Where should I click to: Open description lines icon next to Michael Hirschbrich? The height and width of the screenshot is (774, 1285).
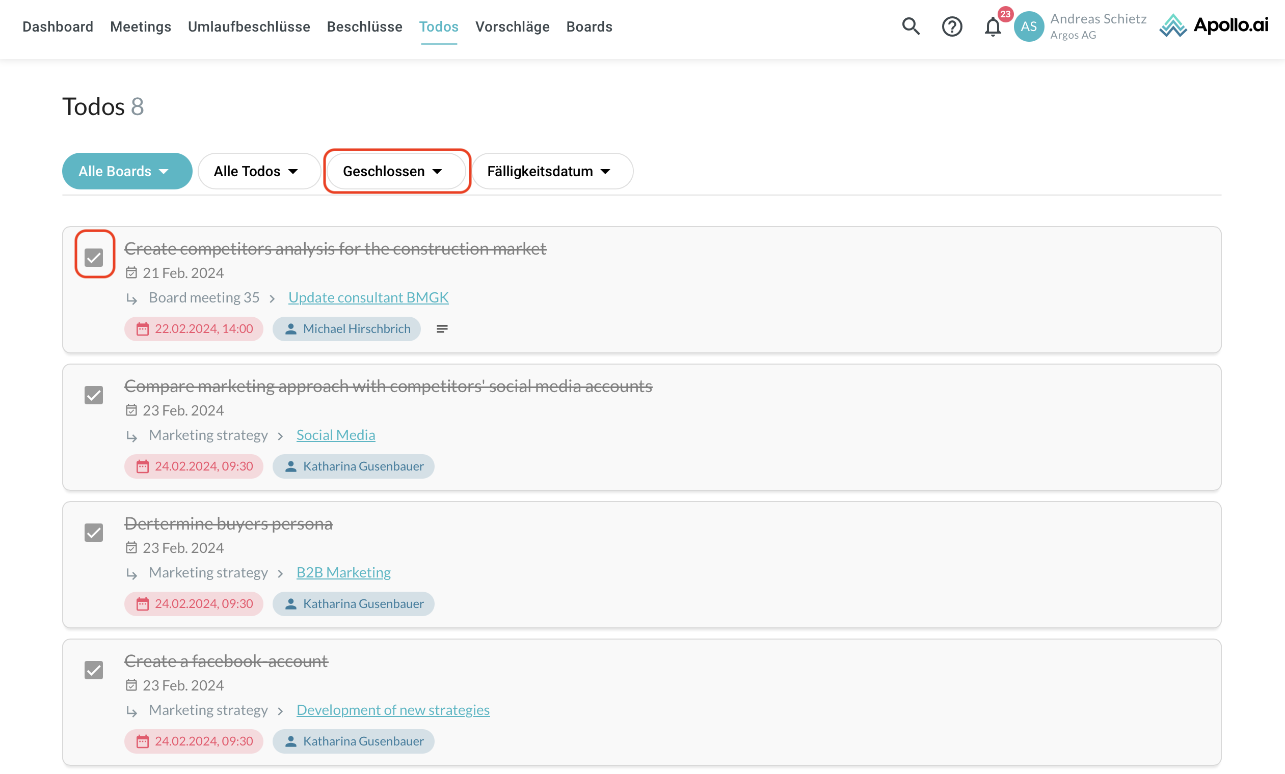click(442, 329)
